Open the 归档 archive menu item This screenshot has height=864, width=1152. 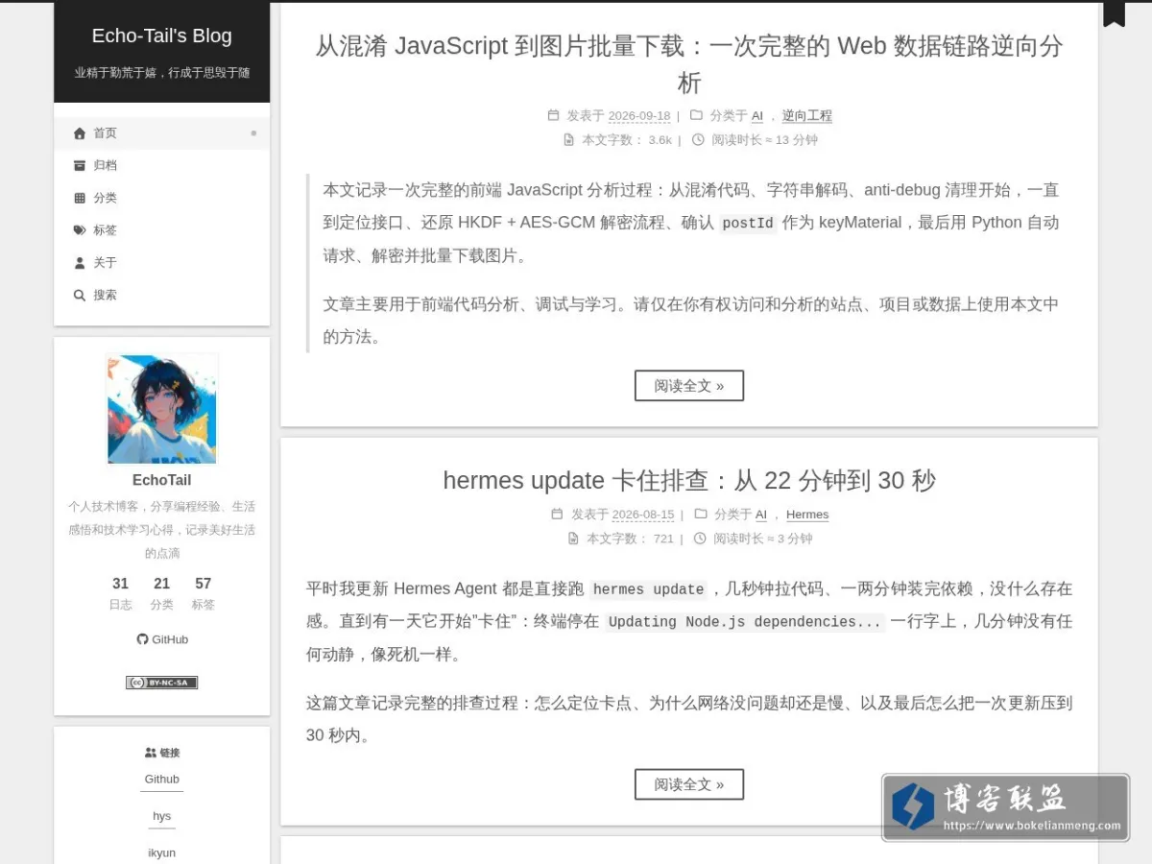click(x=161, y=165)
